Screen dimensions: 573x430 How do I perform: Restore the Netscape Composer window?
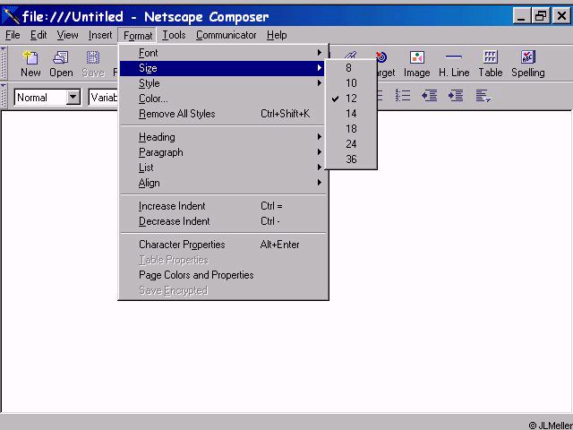tap(541, 16)
